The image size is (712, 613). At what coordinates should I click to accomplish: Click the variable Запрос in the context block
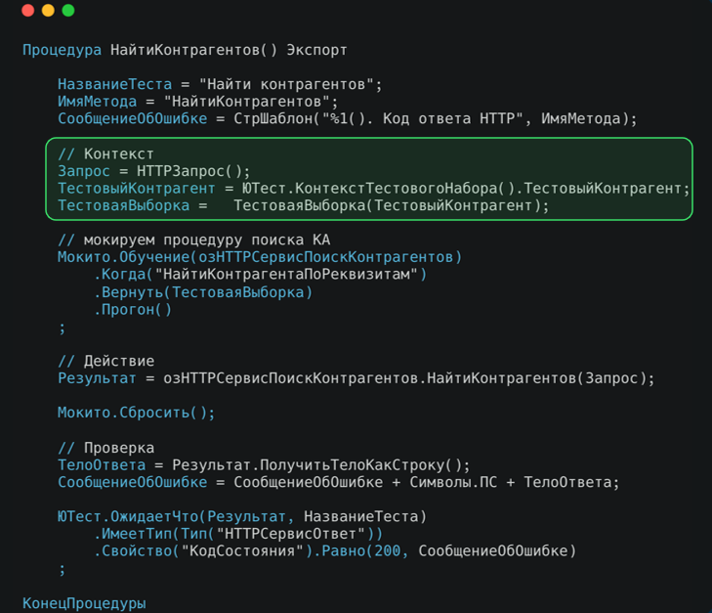tap(84, 171)
